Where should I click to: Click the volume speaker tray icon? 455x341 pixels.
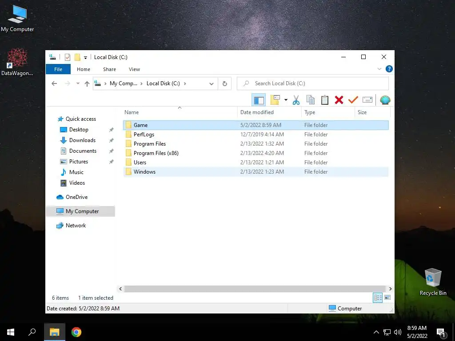point(398,332)
